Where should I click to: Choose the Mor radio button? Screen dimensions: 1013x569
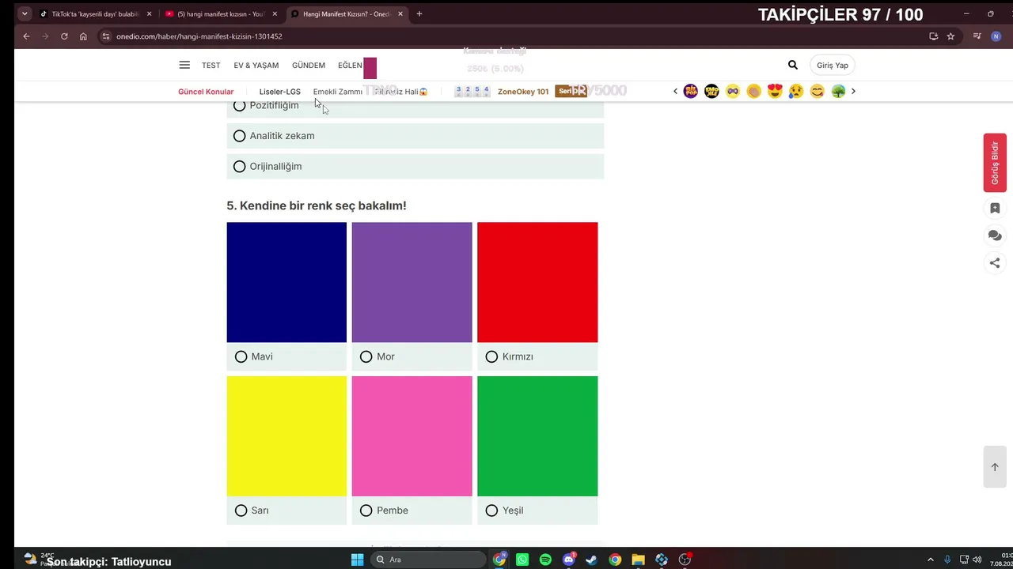click(366, 357)
